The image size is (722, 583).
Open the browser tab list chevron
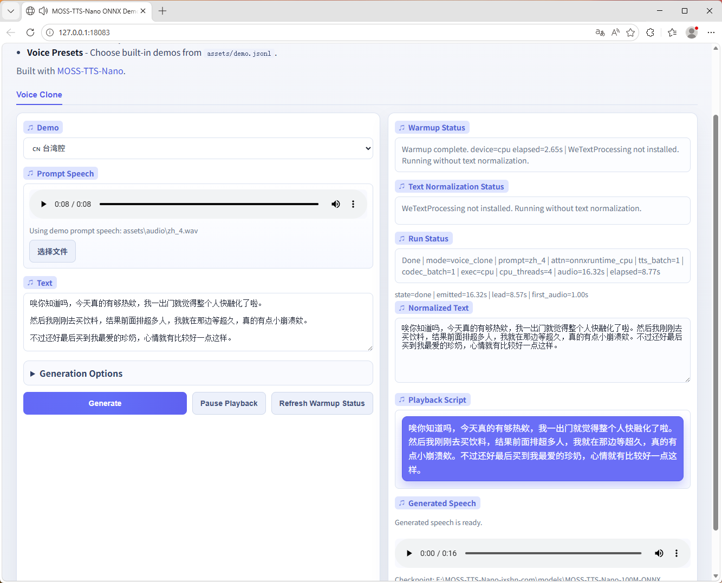[11, 11]
